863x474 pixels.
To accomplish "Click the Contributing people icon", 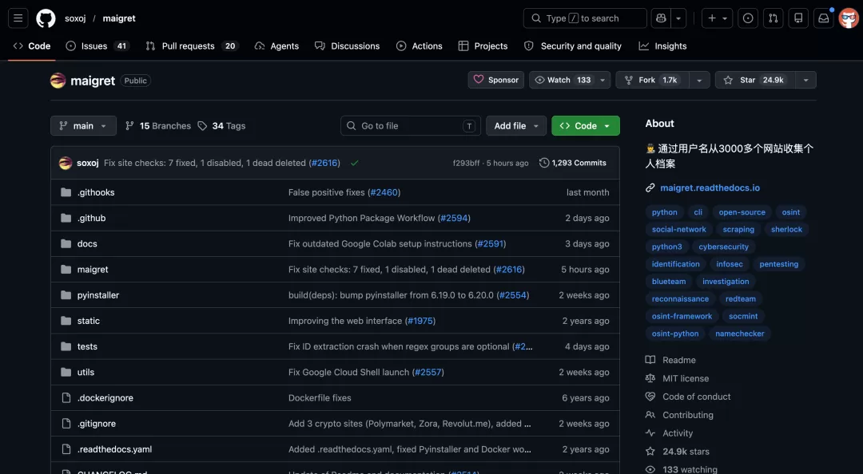I will [650, 415].
